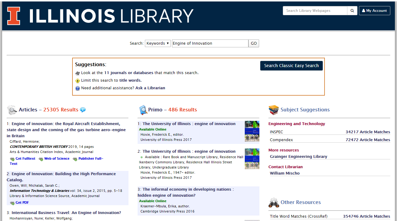Click the question mark help icon
Screen dimensions: 397x221
coord(78,88)
